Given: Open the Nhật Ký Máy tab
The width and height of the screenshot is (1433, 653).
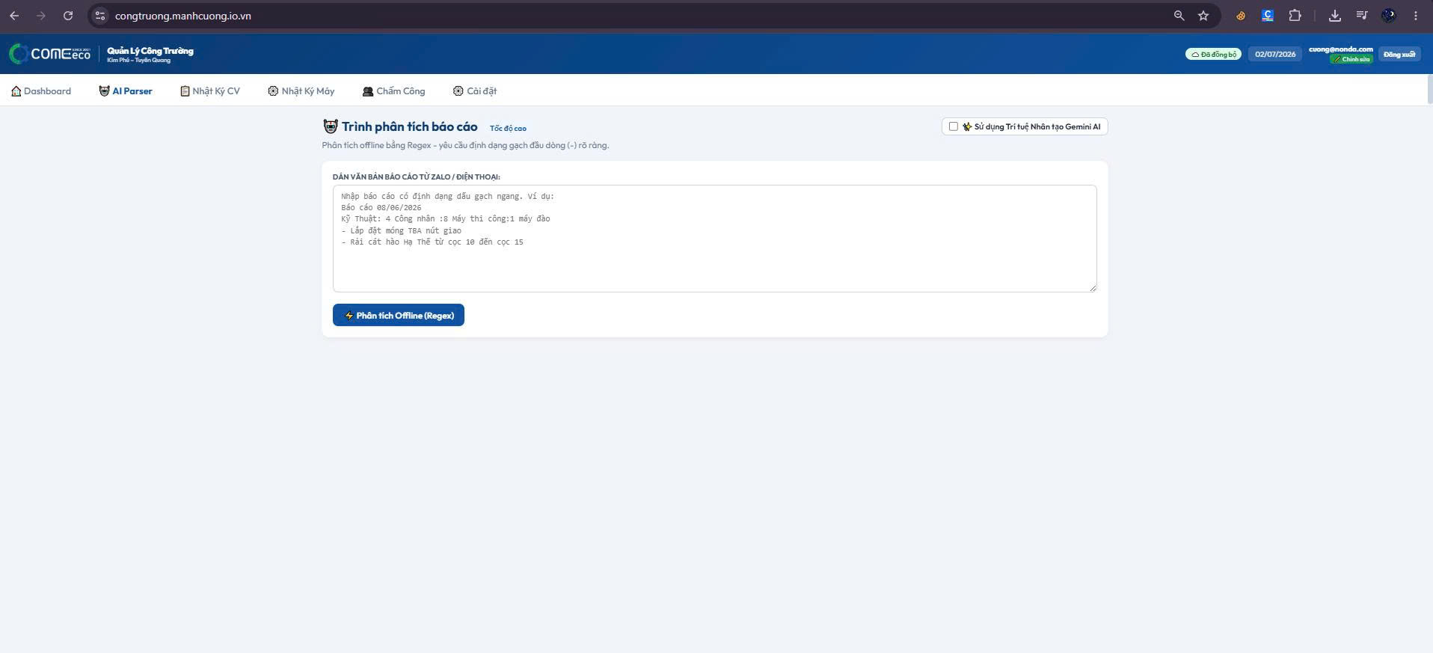Looking at the screenshot, I should (x=301, y=91).
